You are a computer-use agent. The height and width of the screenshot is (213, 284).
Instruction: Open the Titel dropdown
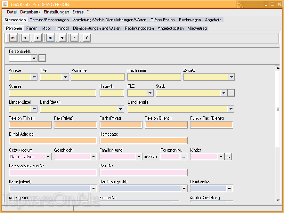click(x=65, y=77)
